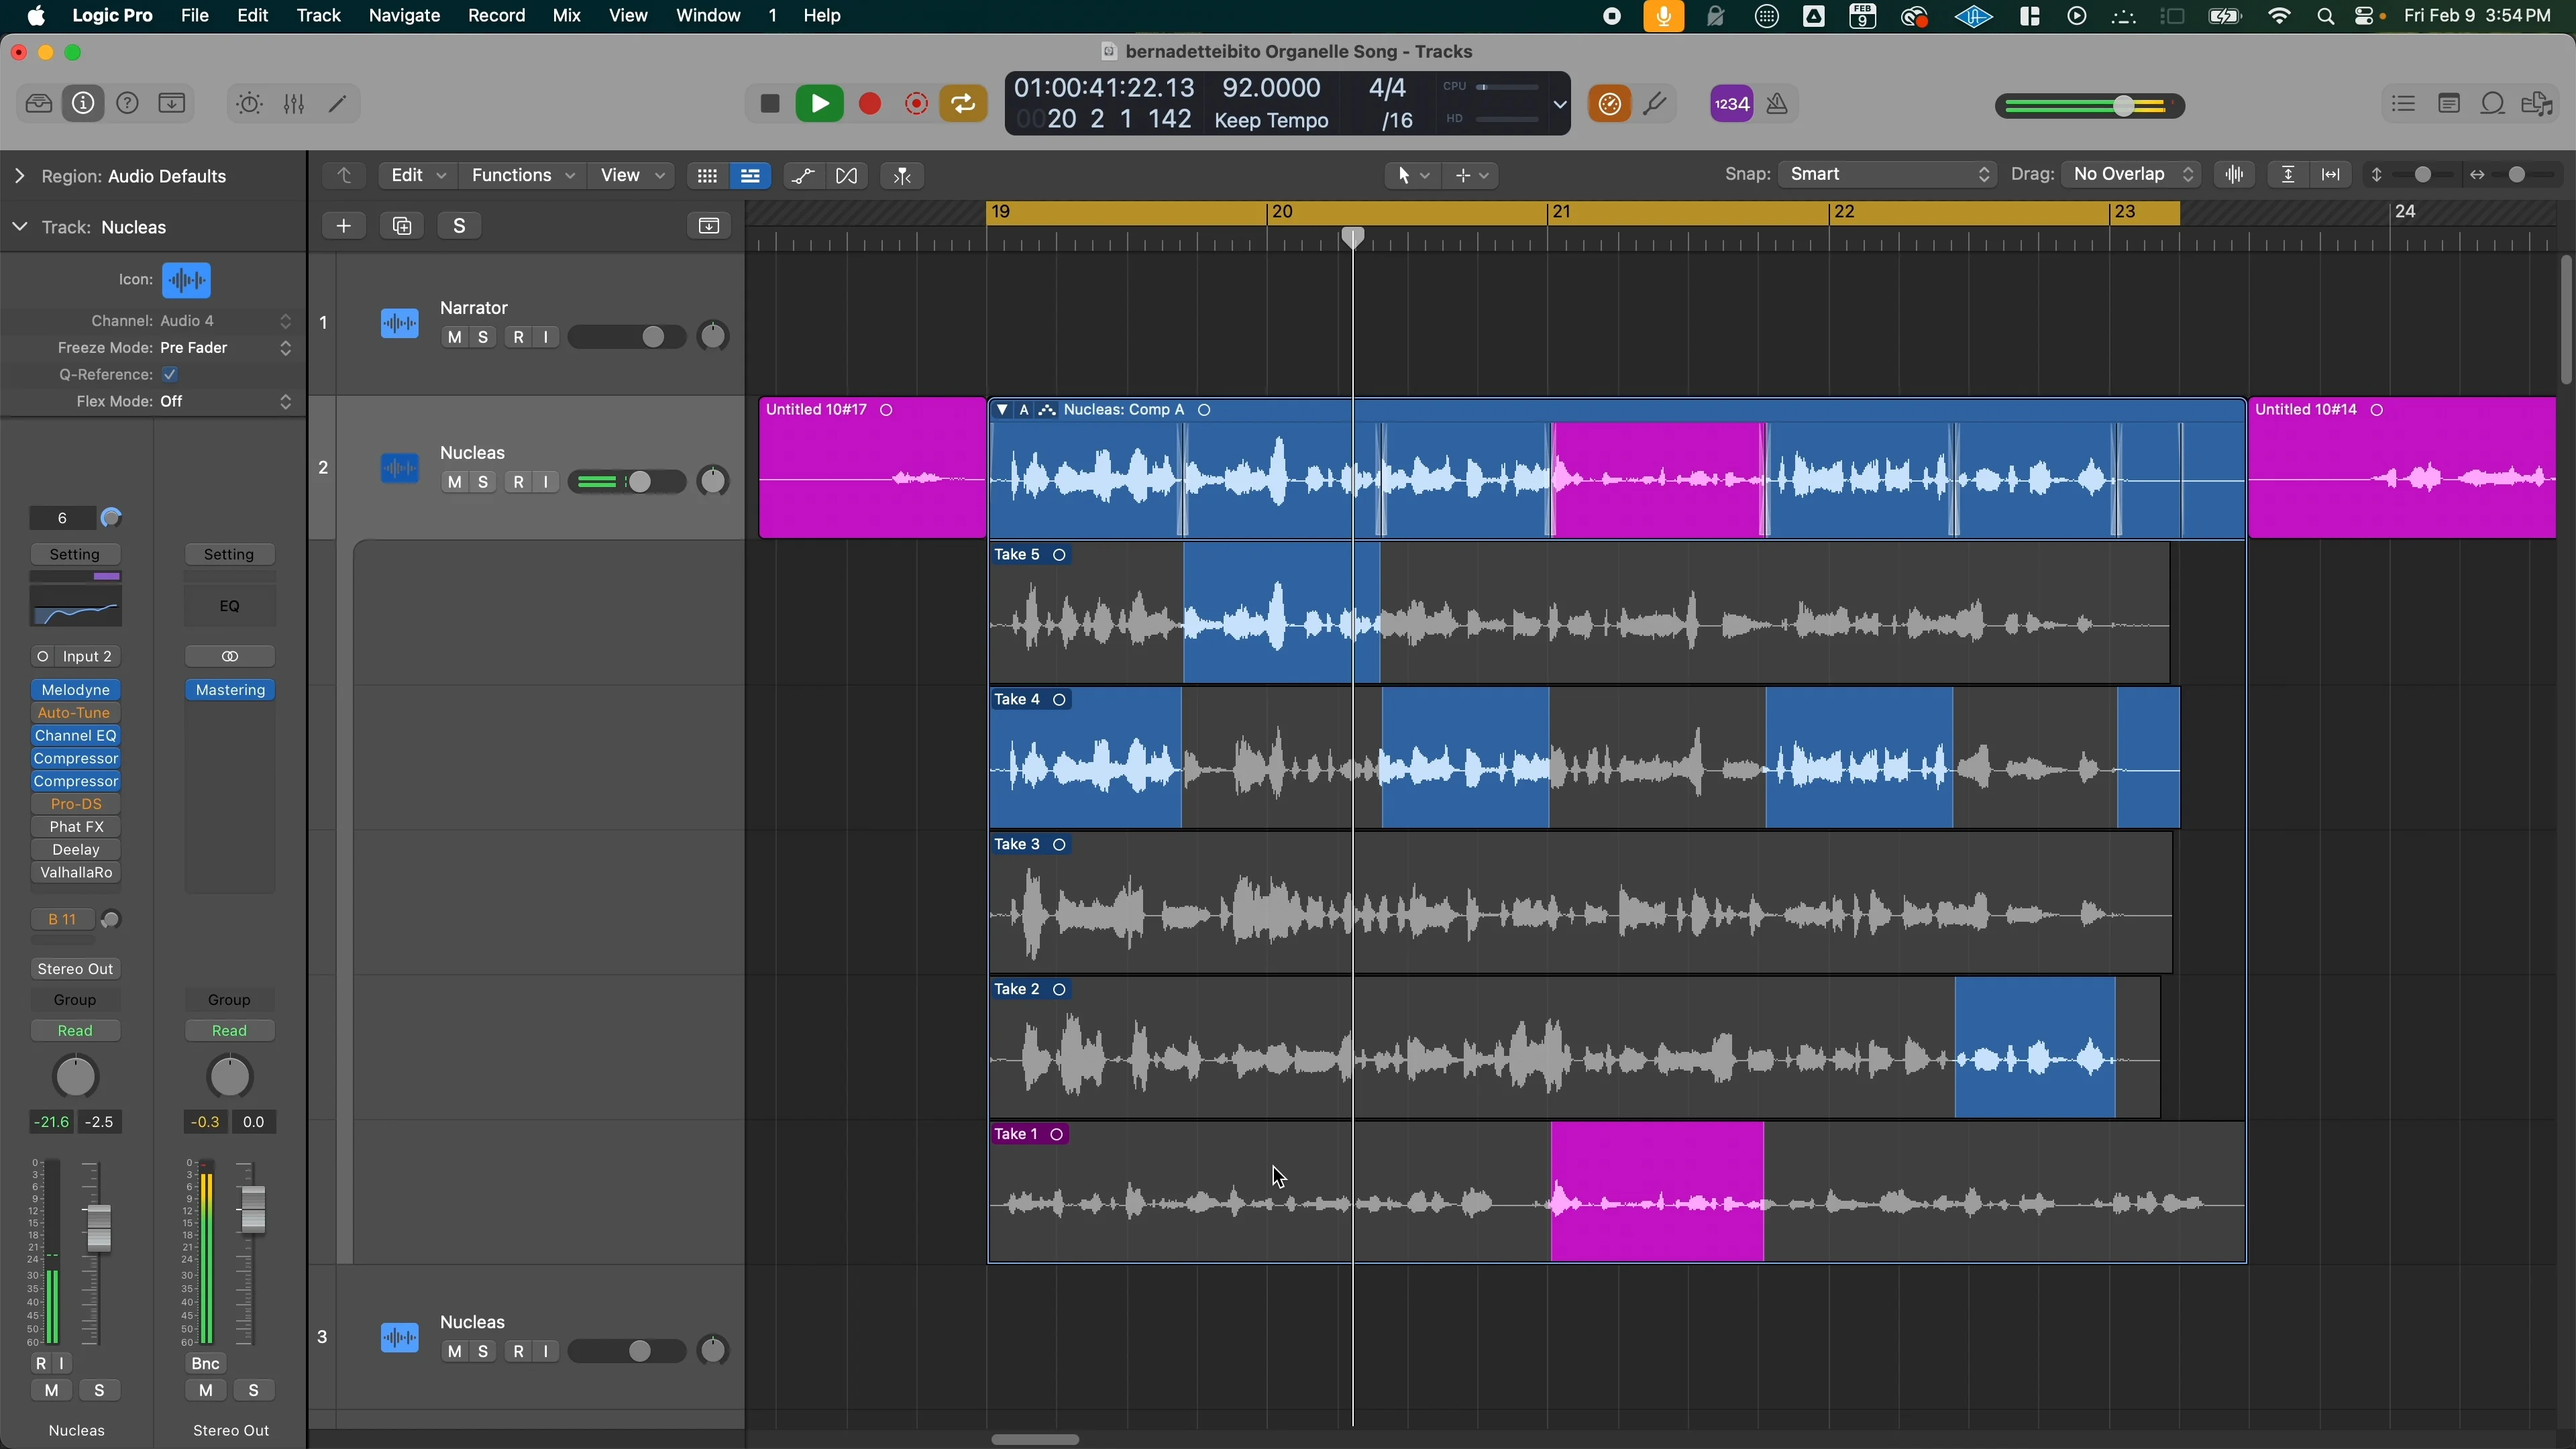Open the tuner with the tuning fork icon

pyautogui.click(x=1656, y=103)
